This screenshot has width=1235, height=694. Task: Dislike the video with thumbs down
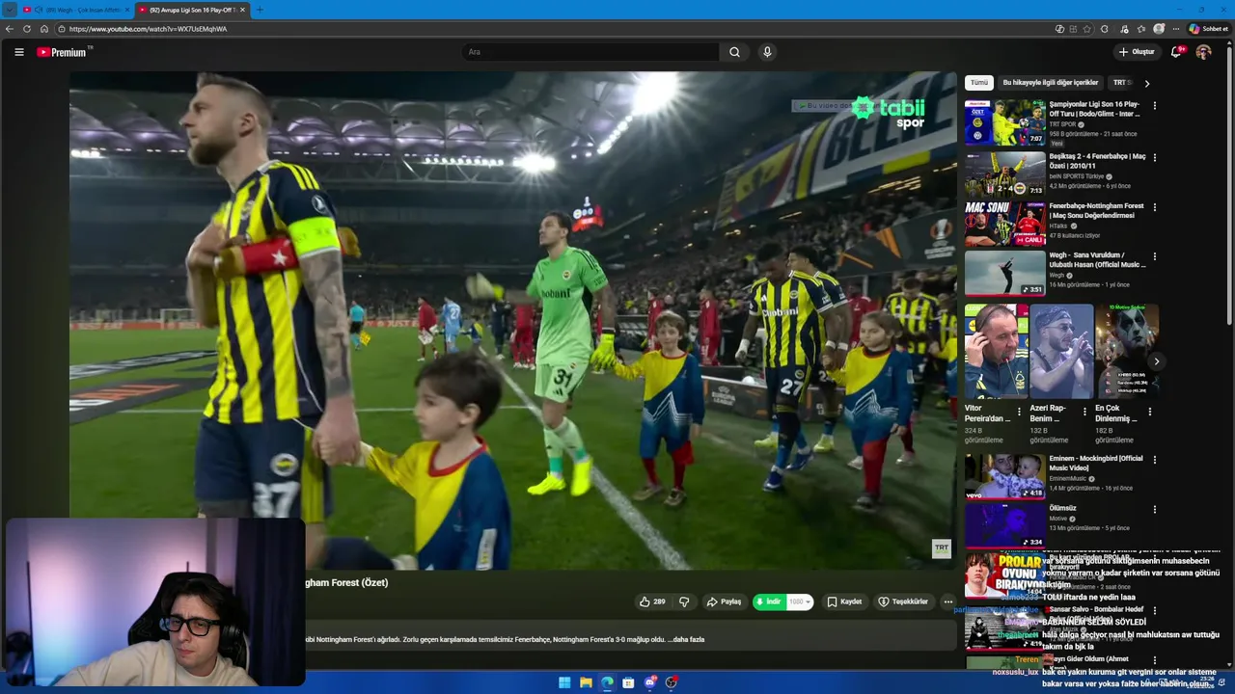tap(684, 601)
